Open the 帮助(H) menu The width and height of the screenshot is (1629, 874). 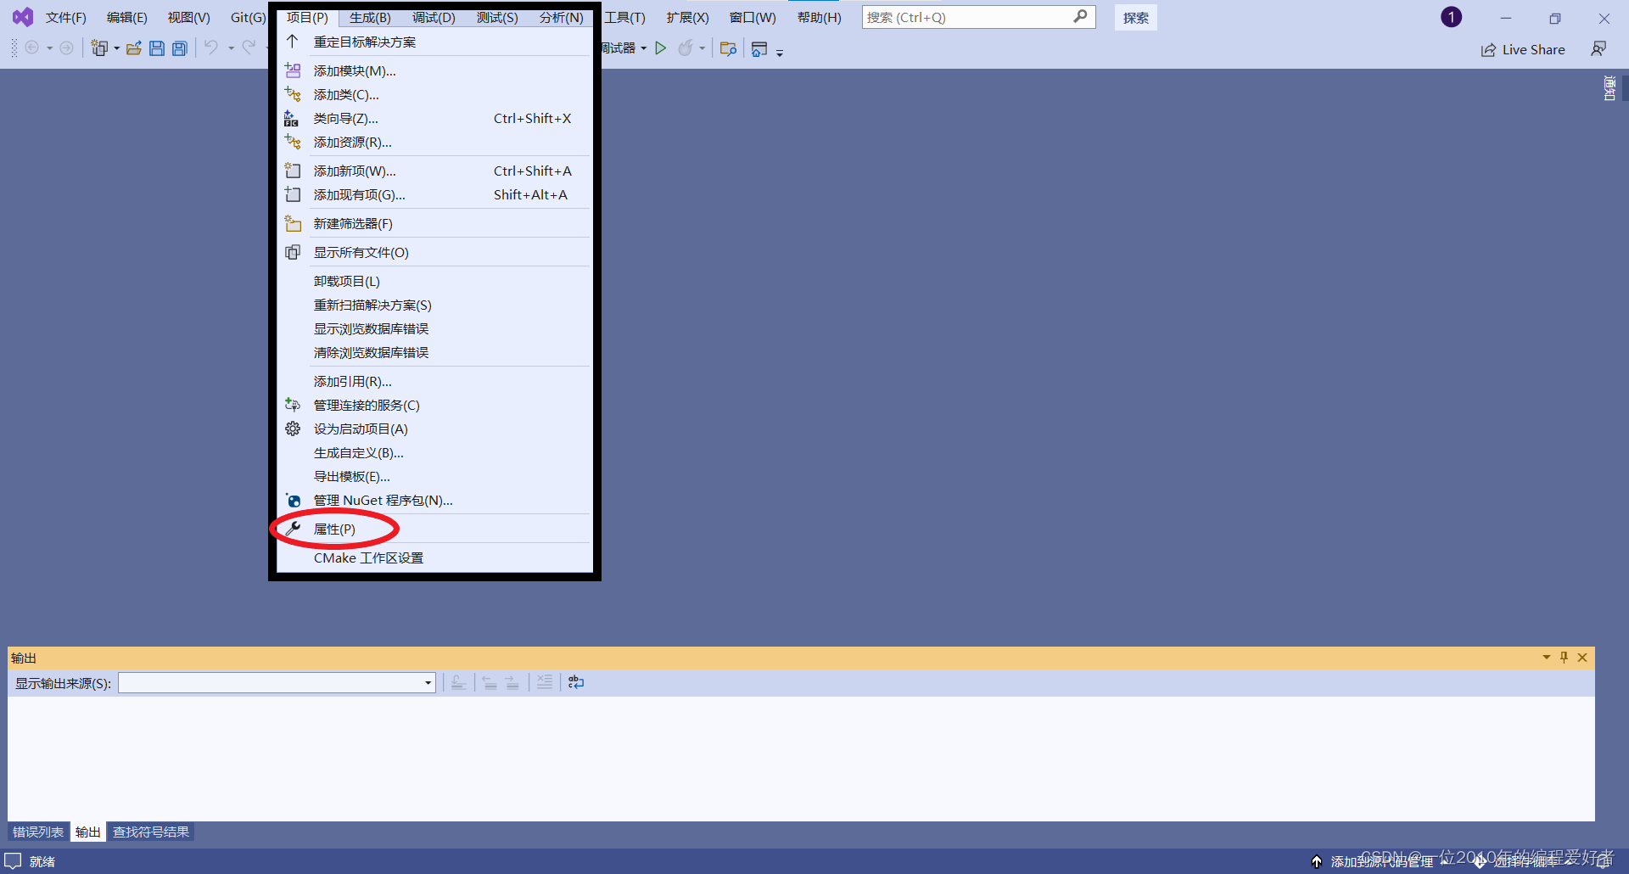pos(820,17)
